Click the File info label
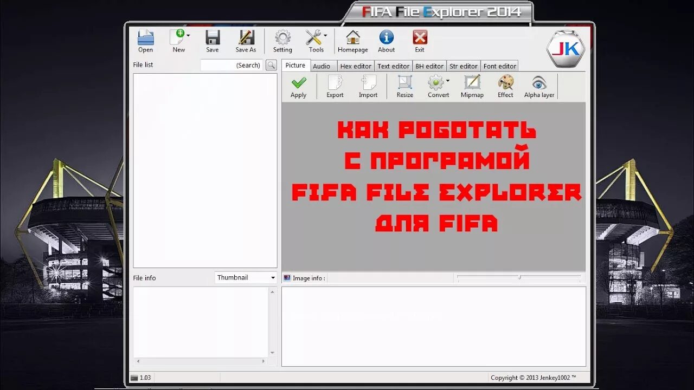This screenshot has height=390, width=694. pos(144,278)
